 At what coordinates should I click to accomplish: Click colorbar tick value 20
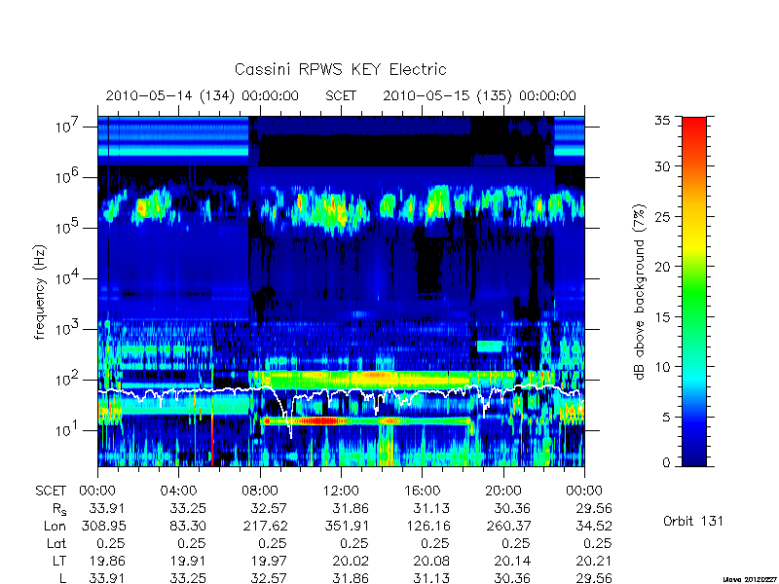point(662,266)
